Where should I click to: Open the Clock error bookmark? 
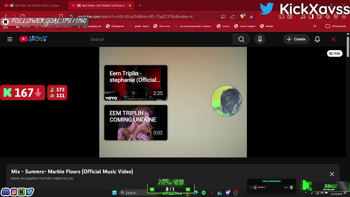click(161, 26)
